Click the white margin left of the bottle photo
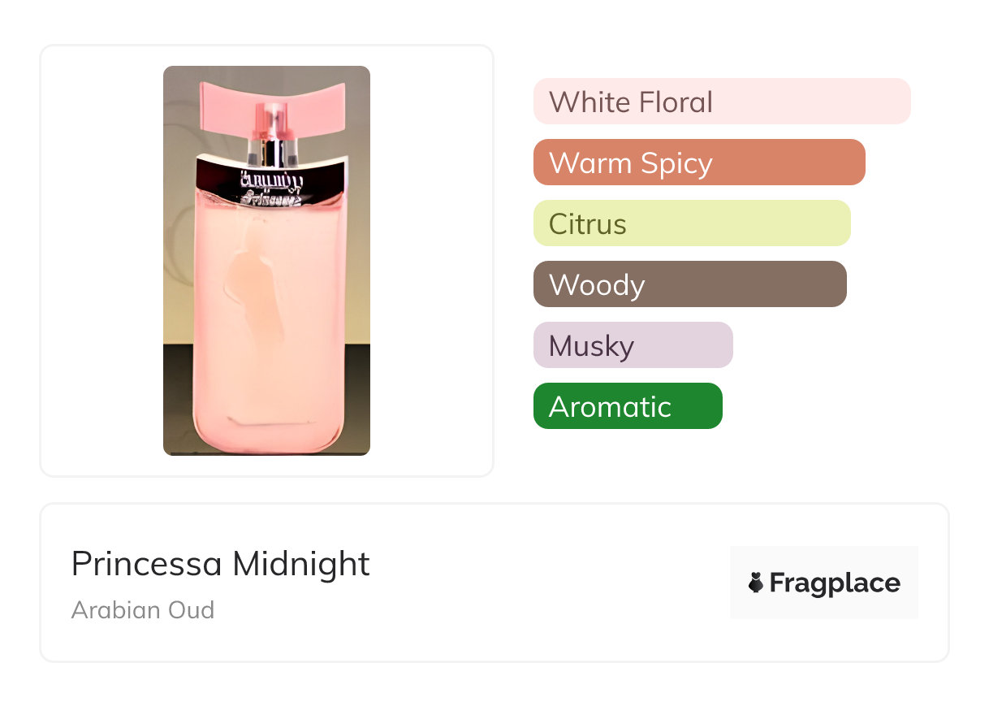Viewport: 989px width, 702px height. (101, 260)
